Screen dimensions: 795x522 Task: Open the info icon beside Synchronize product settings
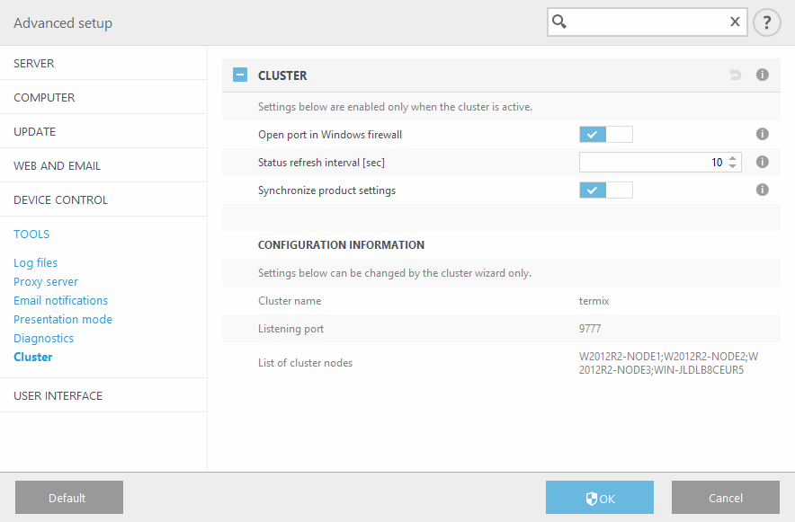(762, 190)
